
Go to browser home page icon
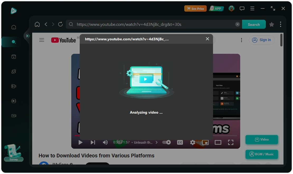click(x=37, y=24)
